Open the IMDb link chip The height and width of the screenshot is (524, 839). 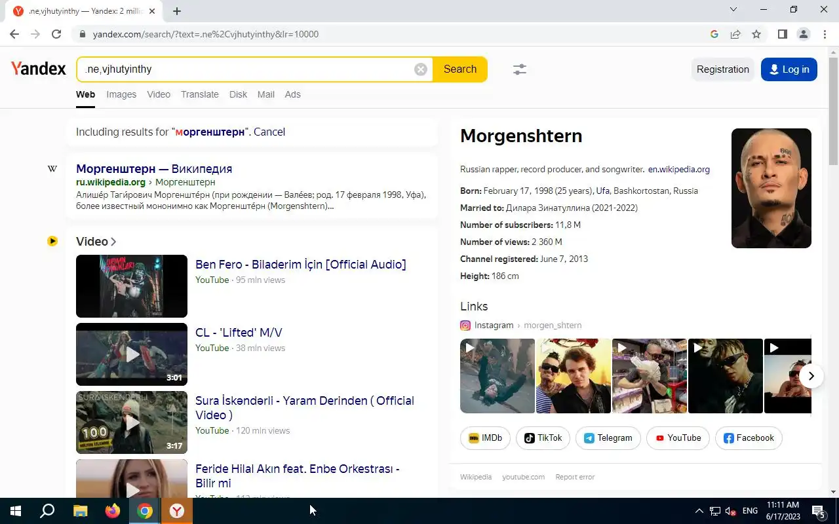click(486, 438)
